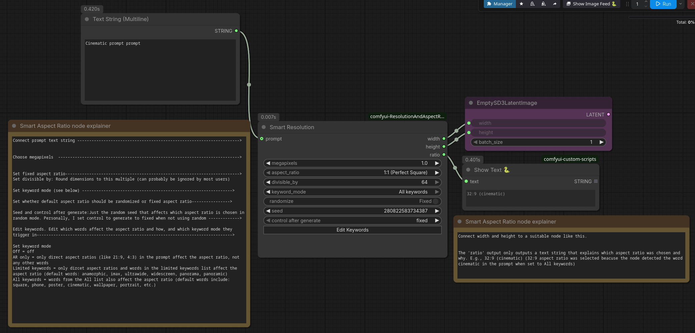
Task: Click the first vacuum-style cleanup icon in toolbar
Action: [533, 4]
